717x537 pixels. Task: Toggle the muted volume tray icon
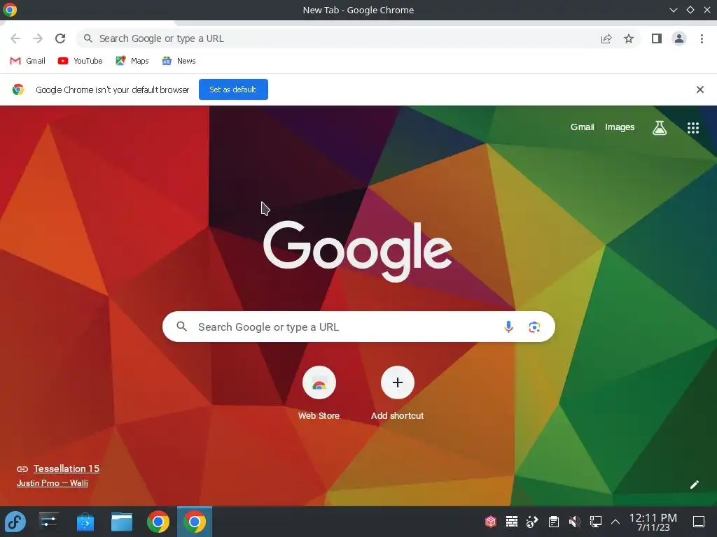click(574, 522)
